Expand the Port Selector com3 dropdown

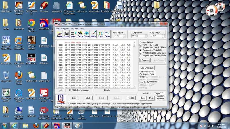point(124,36)
